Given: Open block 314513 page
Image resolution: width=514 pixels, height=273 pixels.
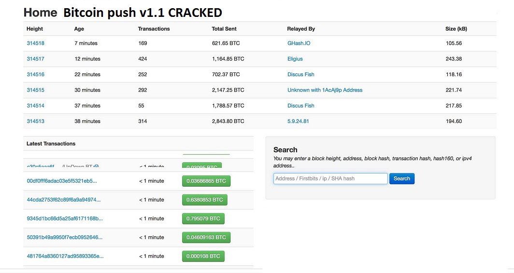Looking at the screenshot, I should 35,121.
